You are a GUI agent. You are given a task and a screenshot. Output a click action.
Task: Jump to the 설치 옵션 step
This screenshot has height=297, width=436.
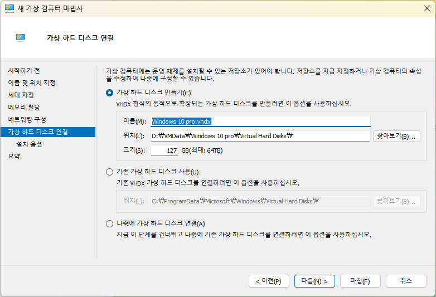(29, 144)
